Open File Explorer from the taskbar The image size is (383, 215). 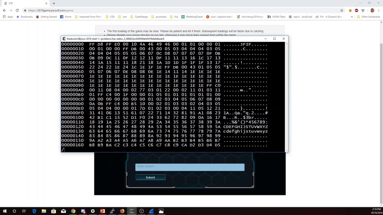tap(44, 211)
